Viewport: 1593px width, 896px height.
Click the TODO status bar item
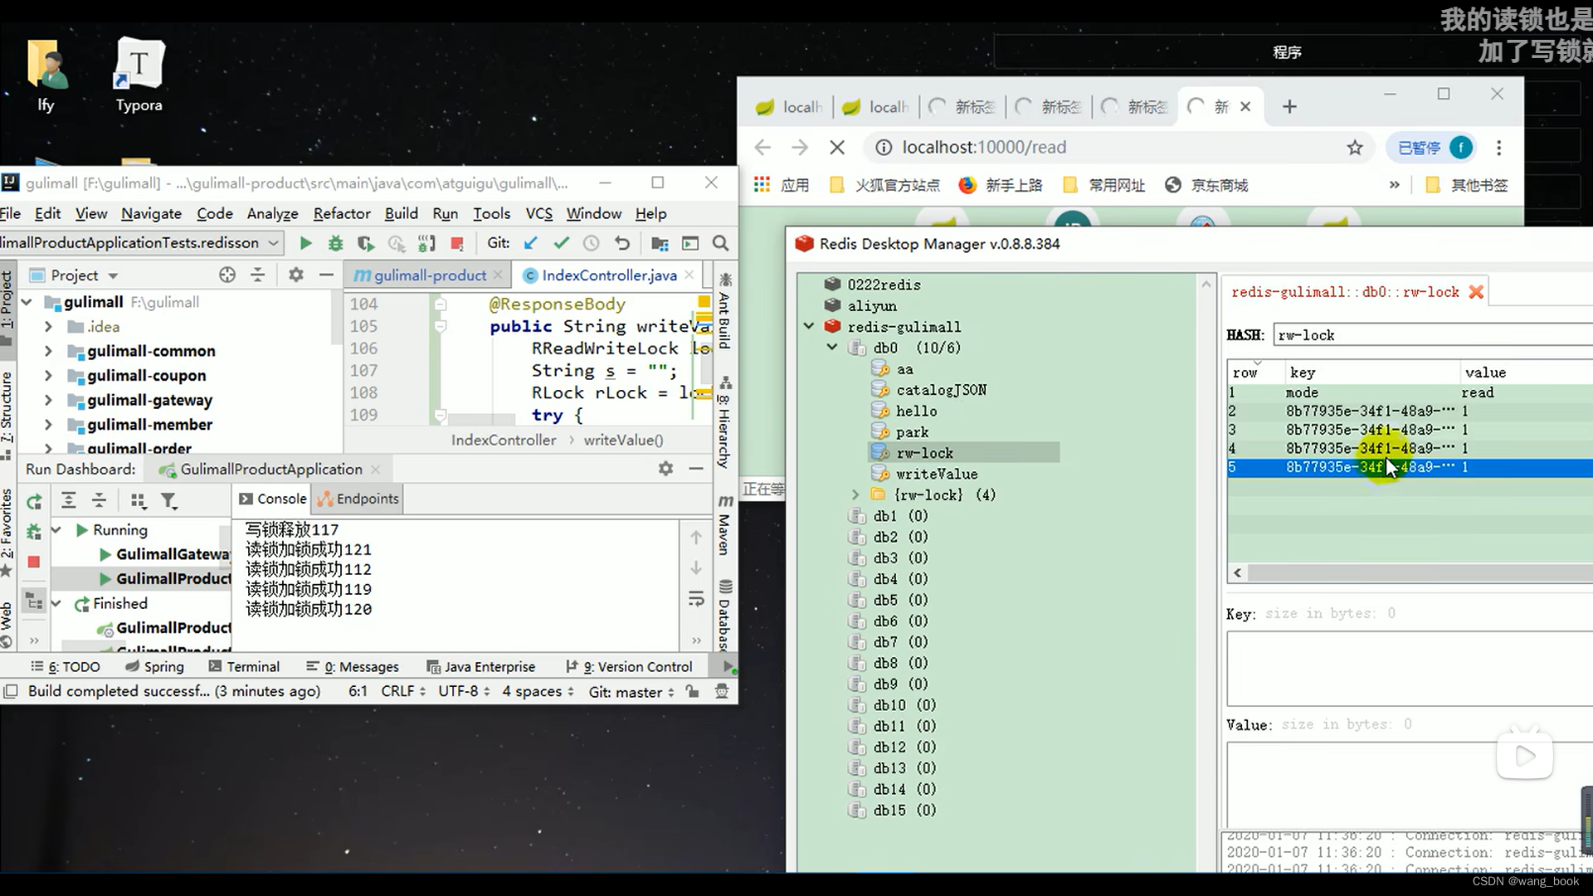pos(71,666)
